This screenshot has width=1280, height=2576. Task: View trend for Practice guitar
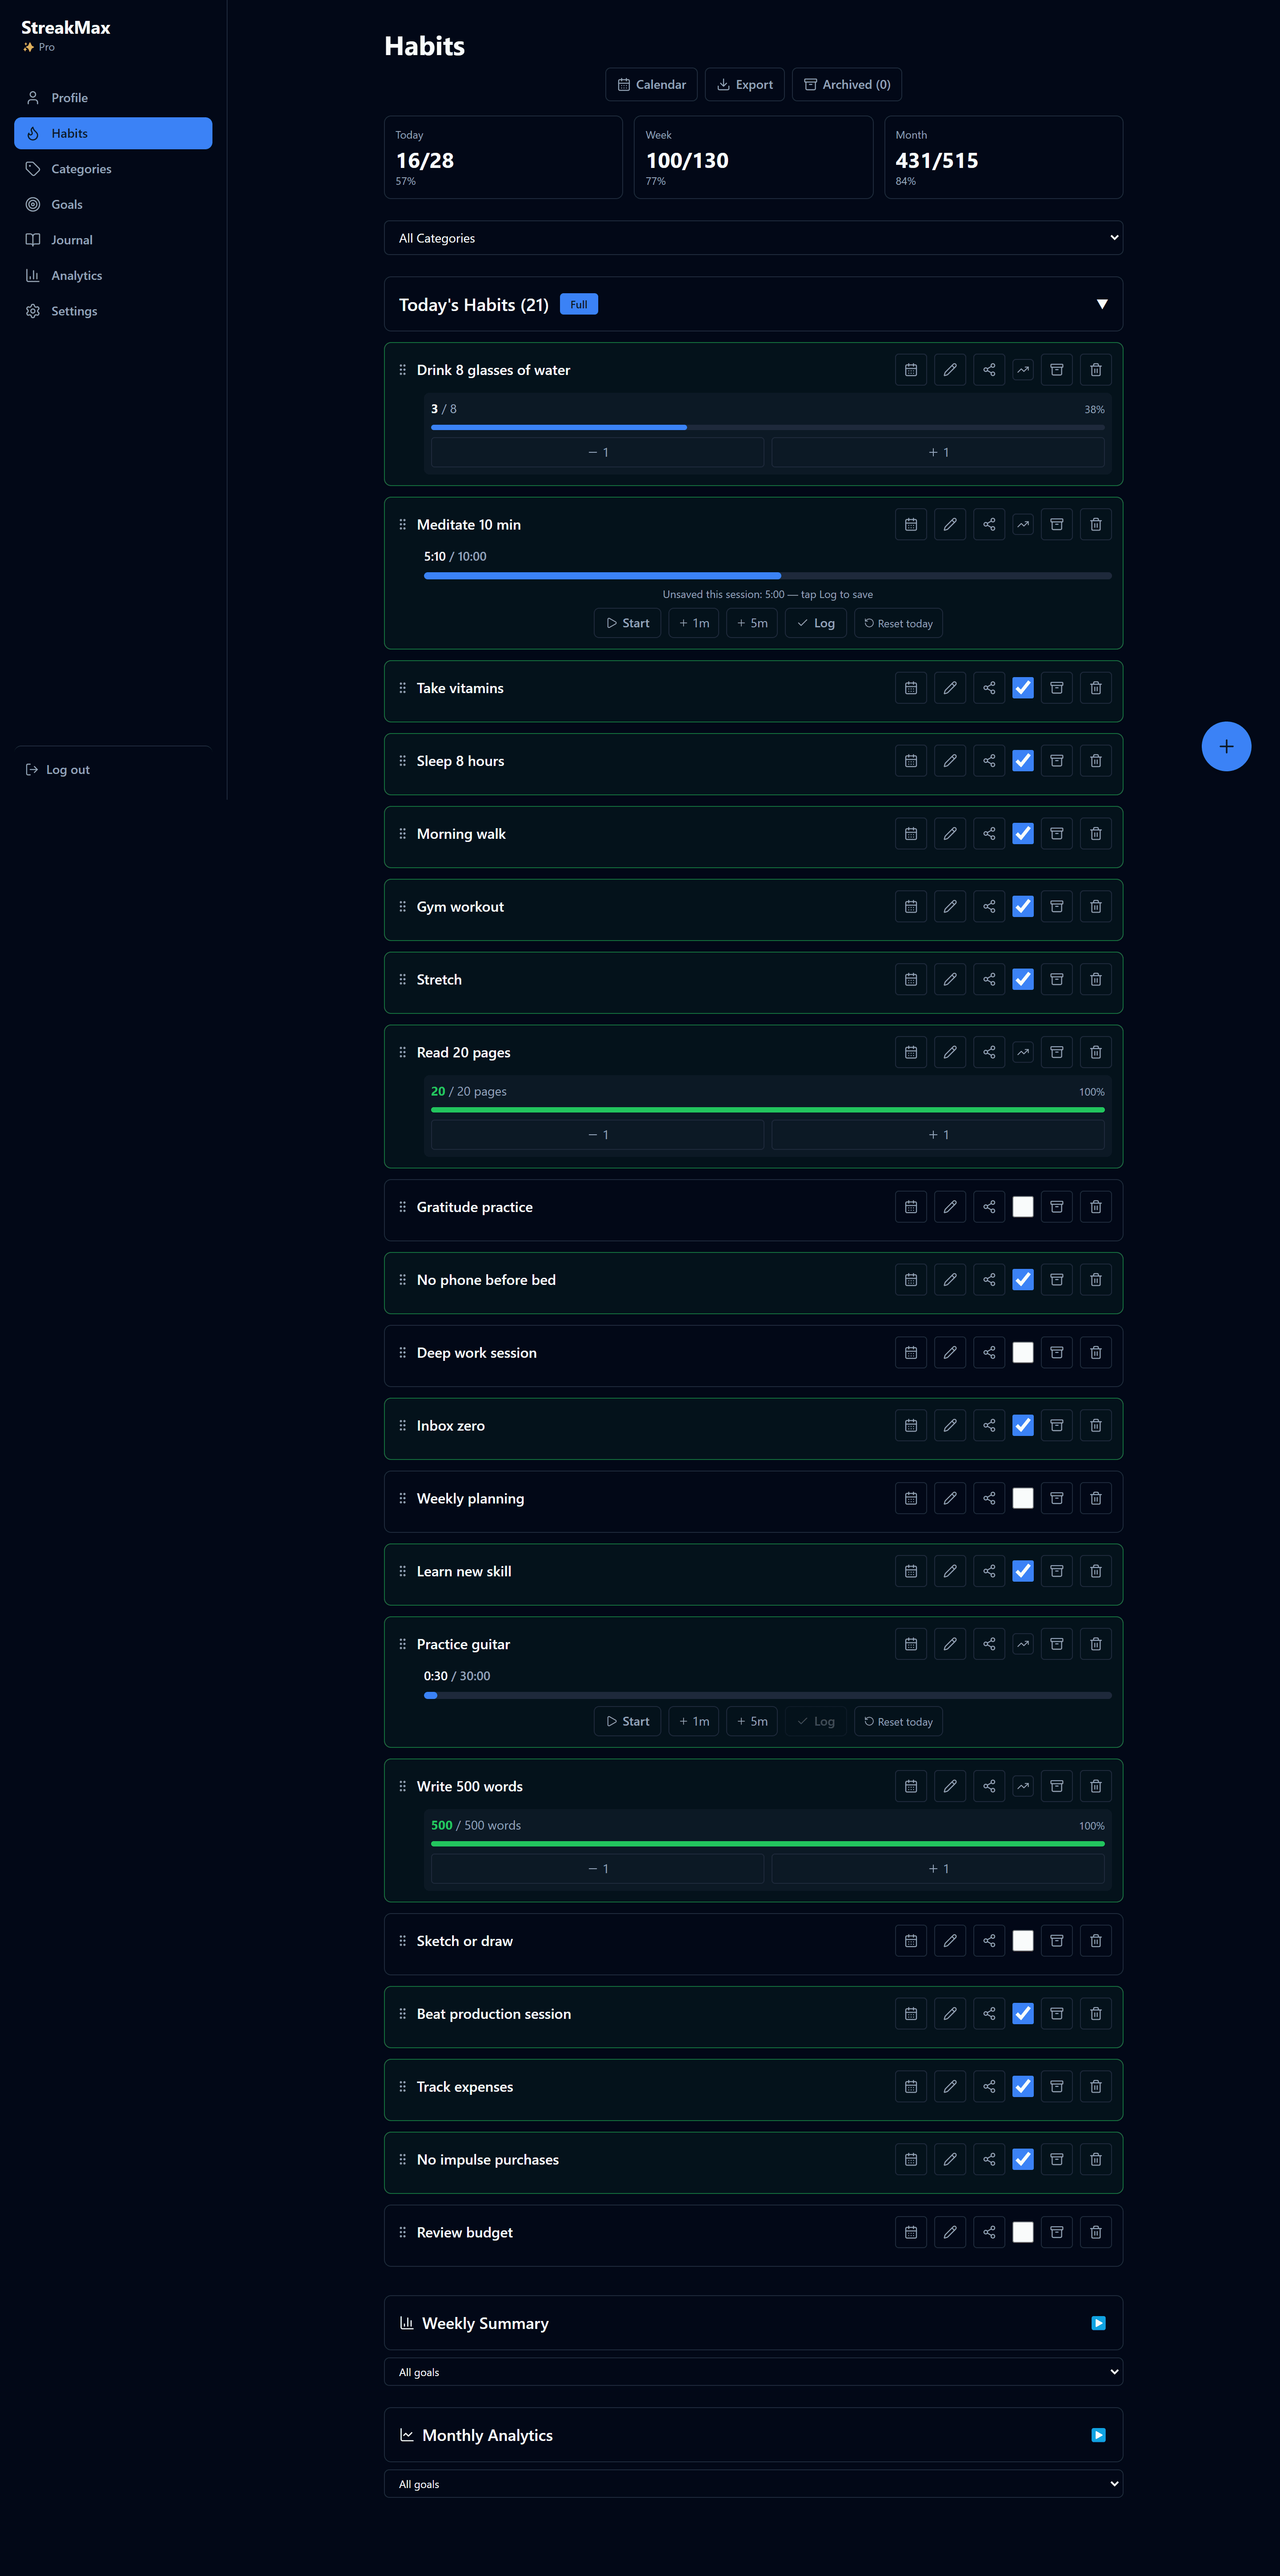click(1022, 1644)
